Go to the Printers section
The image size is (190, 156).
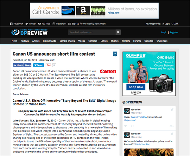[x=126, y=41]
